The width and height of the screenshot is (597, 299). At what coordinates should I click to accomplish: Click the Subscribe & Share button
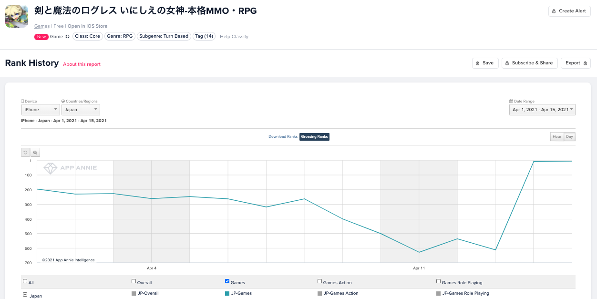point(530,63)
